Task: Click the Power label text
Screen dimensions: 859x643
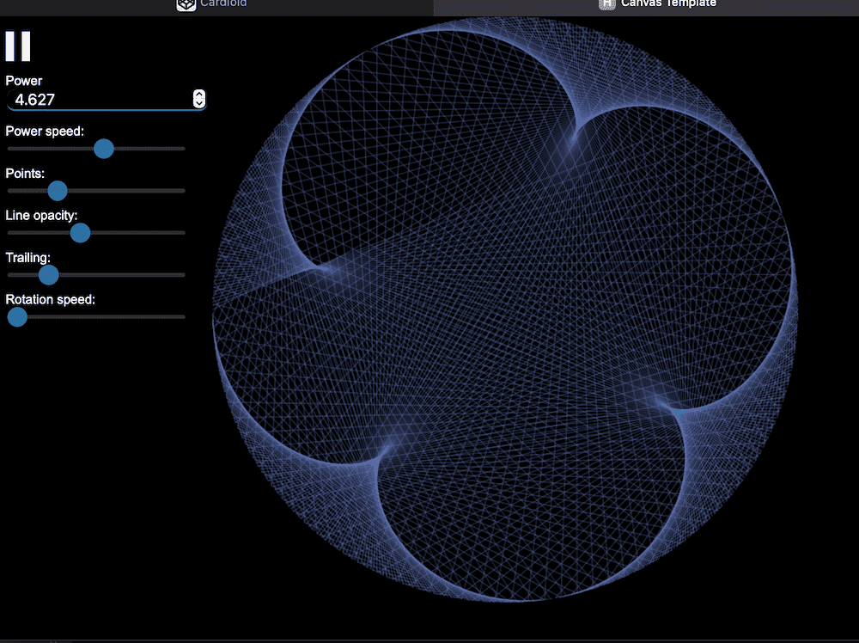Action: point(24,81)
